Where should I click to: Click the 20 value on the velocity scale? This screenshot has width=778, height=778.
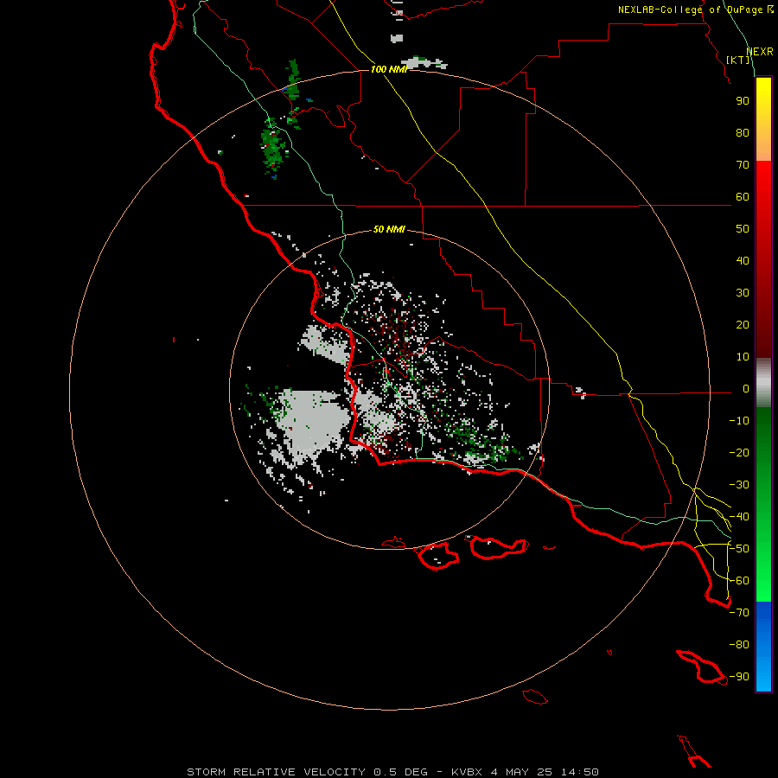743,325
